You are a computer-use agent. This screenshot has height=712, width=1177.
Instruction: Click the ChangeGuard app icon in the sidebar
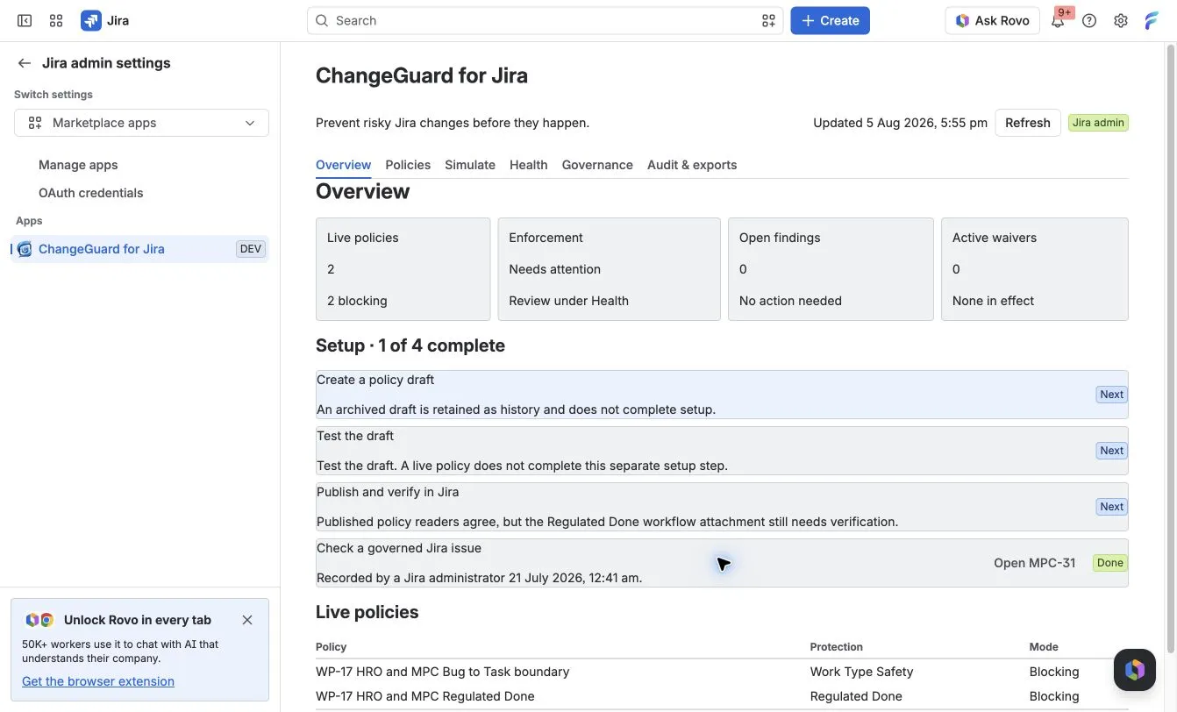coord(25,249)
